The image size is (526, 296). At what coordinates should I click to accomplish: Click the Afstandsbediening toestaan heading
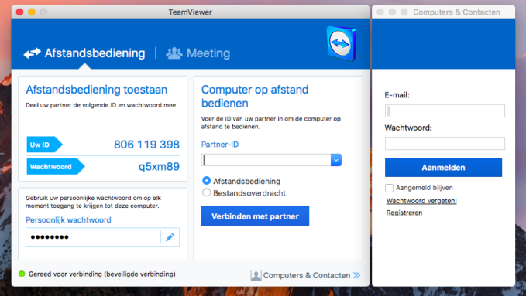click(96, 90)
